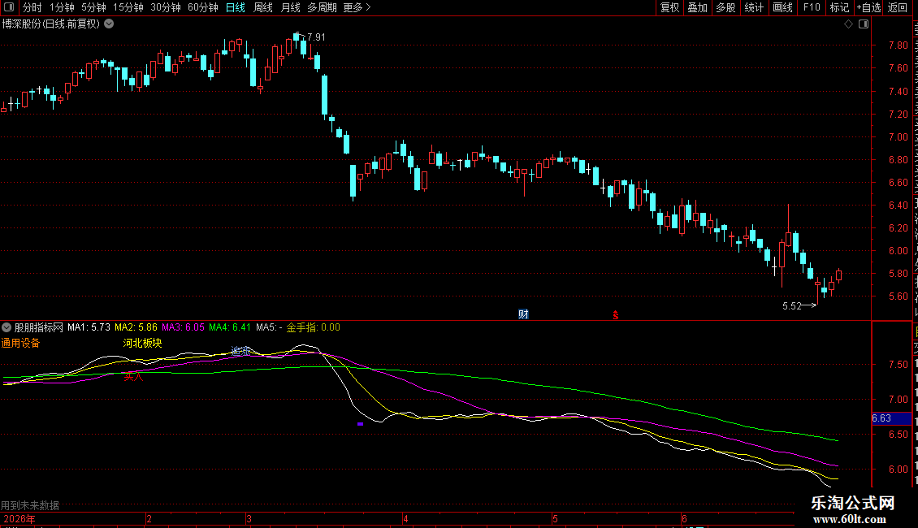Select the 60分钟 period tab

203,7
